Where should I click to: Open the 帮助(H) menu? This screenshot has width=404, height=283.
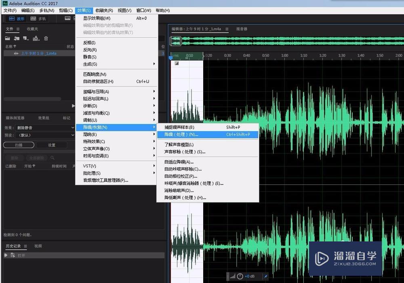(162, 10)
